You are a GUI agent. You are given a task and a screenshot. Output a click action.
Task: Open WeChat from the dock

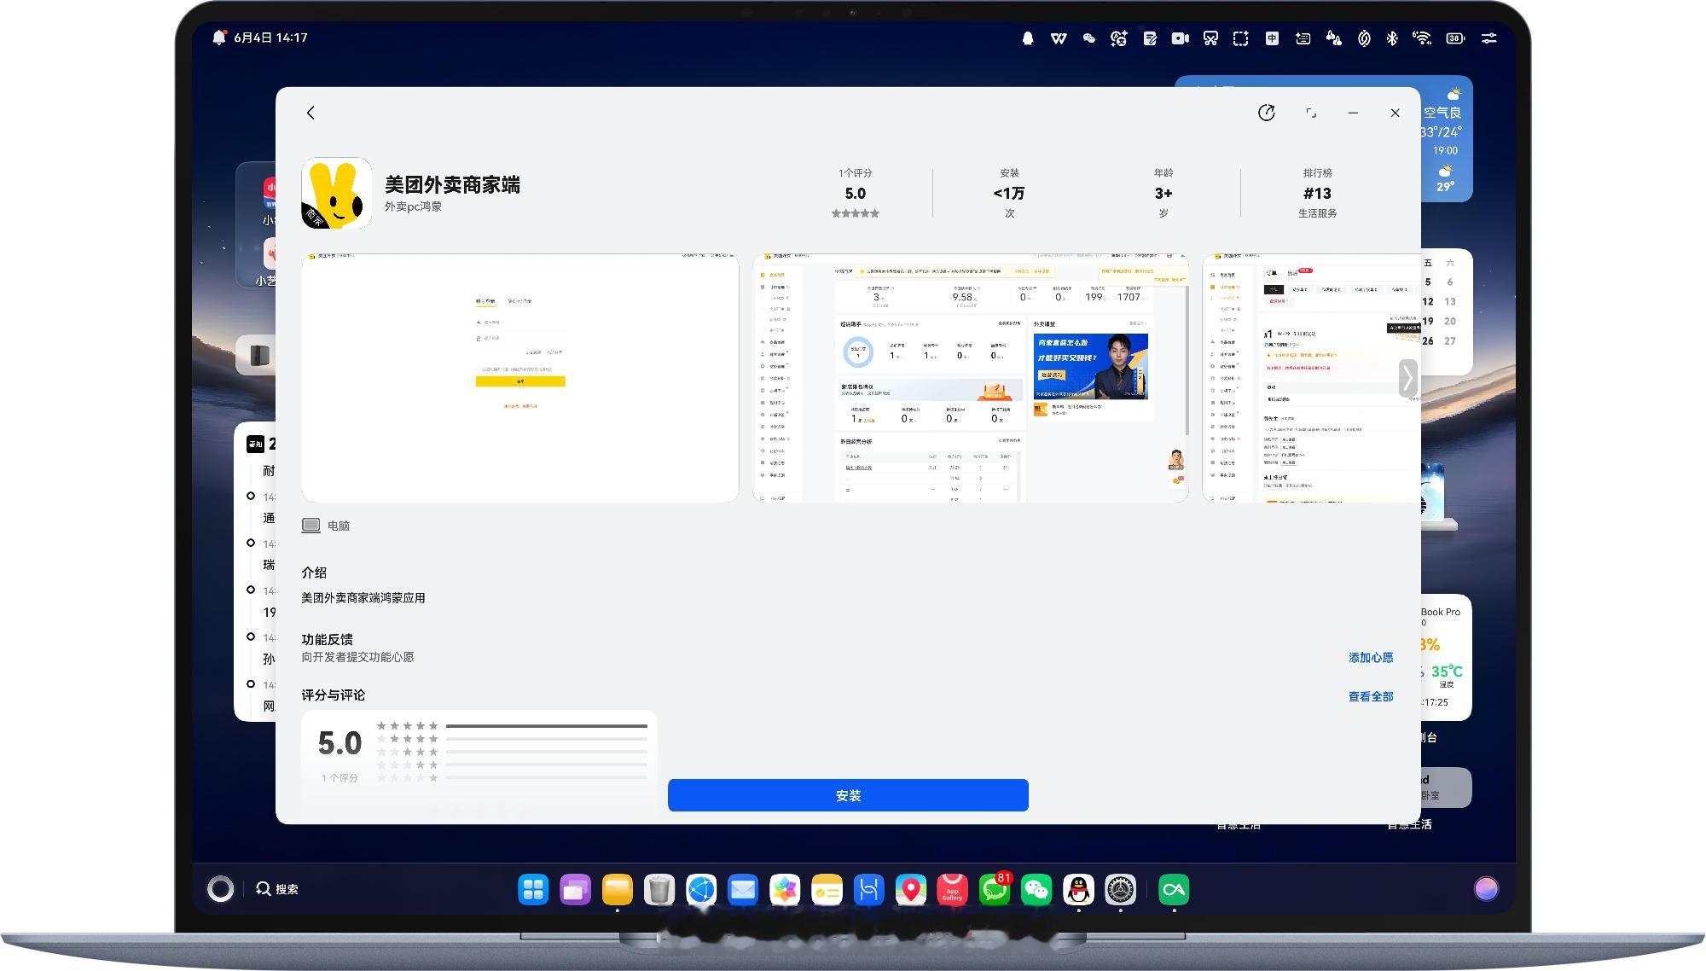[1036, 890]
